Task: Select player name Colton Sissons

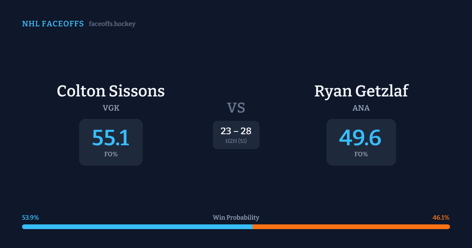Action: tap(111, 91)
